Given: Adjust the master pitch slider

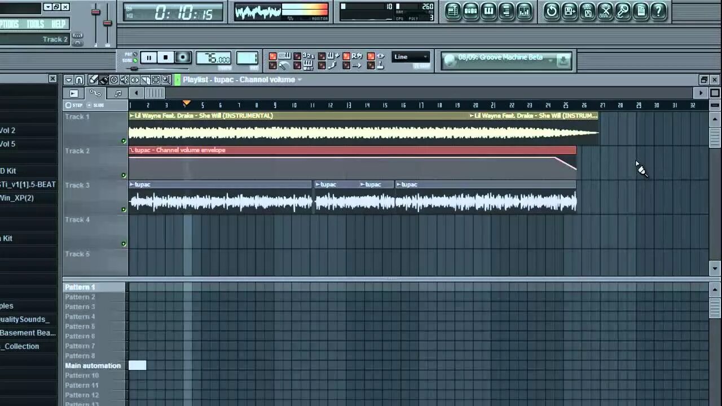Looking at the screenshot, I should pos(107,23).
